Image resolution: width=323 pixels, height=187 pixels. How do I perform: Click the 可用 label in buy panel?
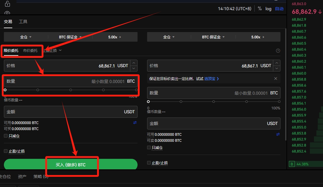(7, 123)
